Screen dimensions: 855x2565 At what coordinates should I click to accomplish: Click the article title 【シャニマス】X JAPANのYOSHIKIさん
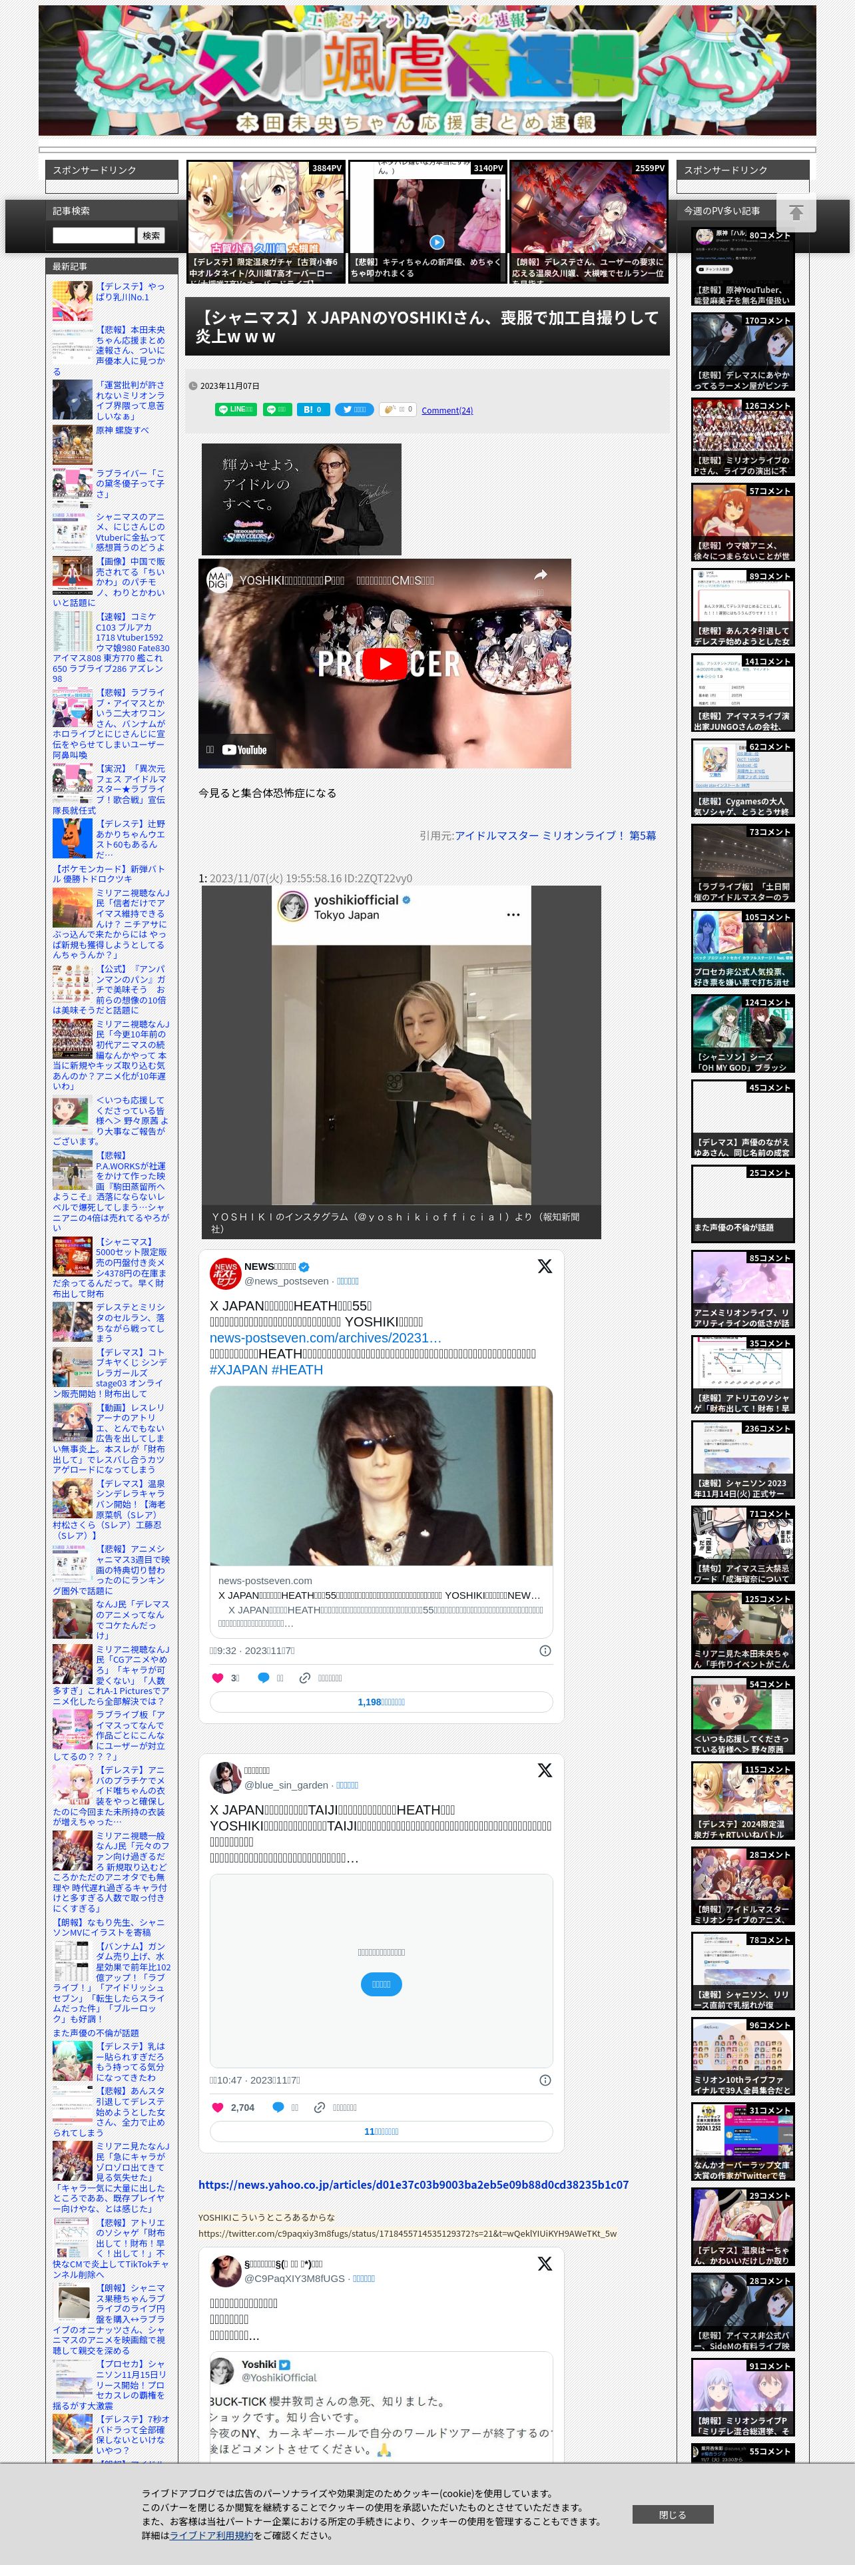tap(427, 326)
